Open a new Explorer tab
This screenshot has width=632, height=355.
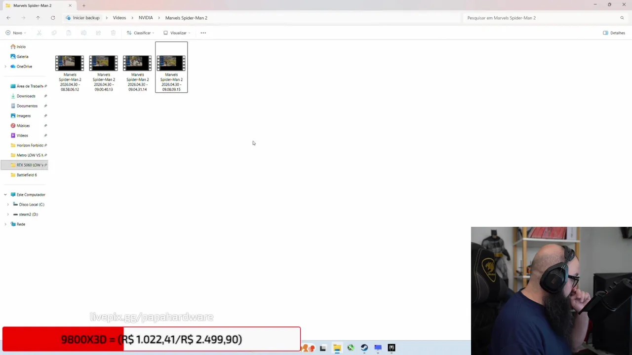[x=84, y=5]
